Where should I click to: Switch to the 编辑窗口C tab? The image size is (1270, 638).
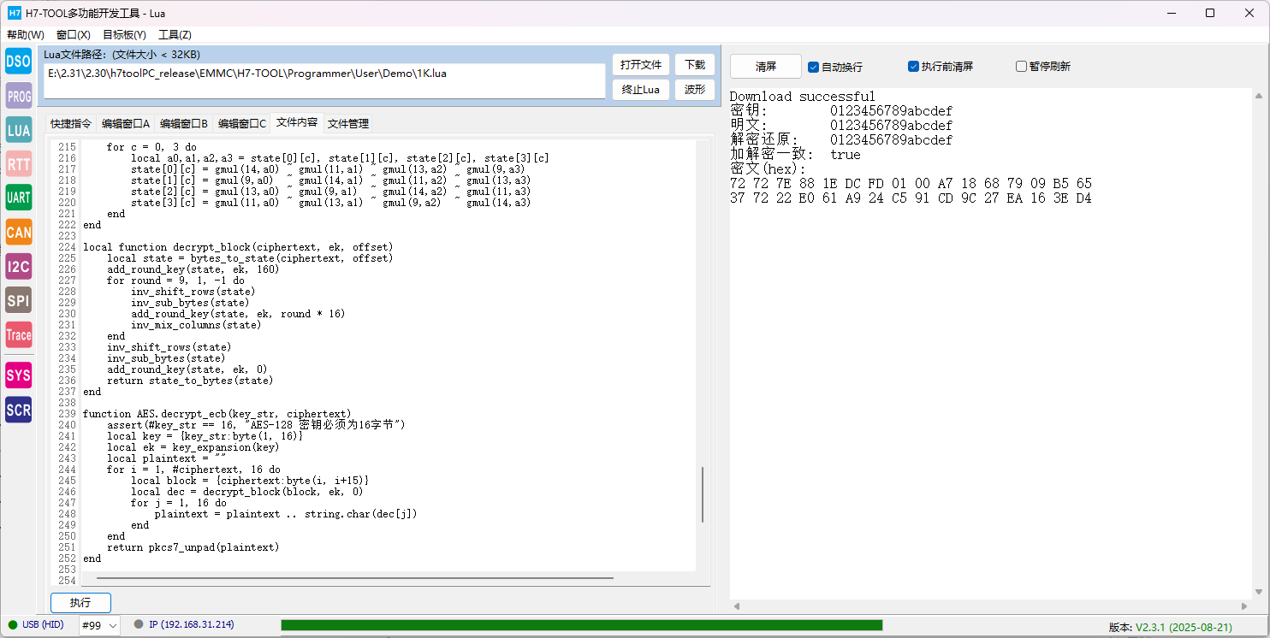(x=241, y=123)
